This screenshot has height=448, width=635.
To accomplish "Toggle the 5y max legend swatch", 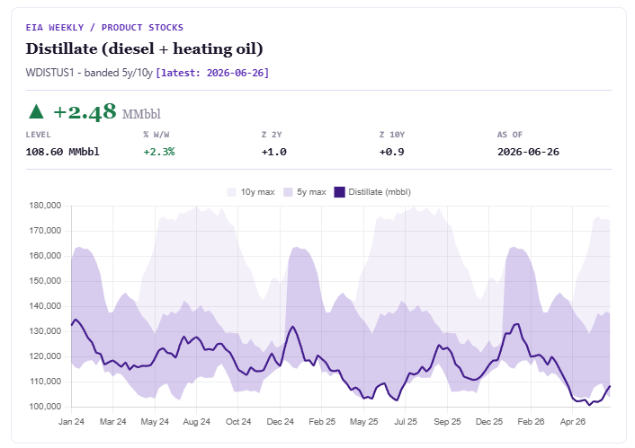I will (288, 192).
